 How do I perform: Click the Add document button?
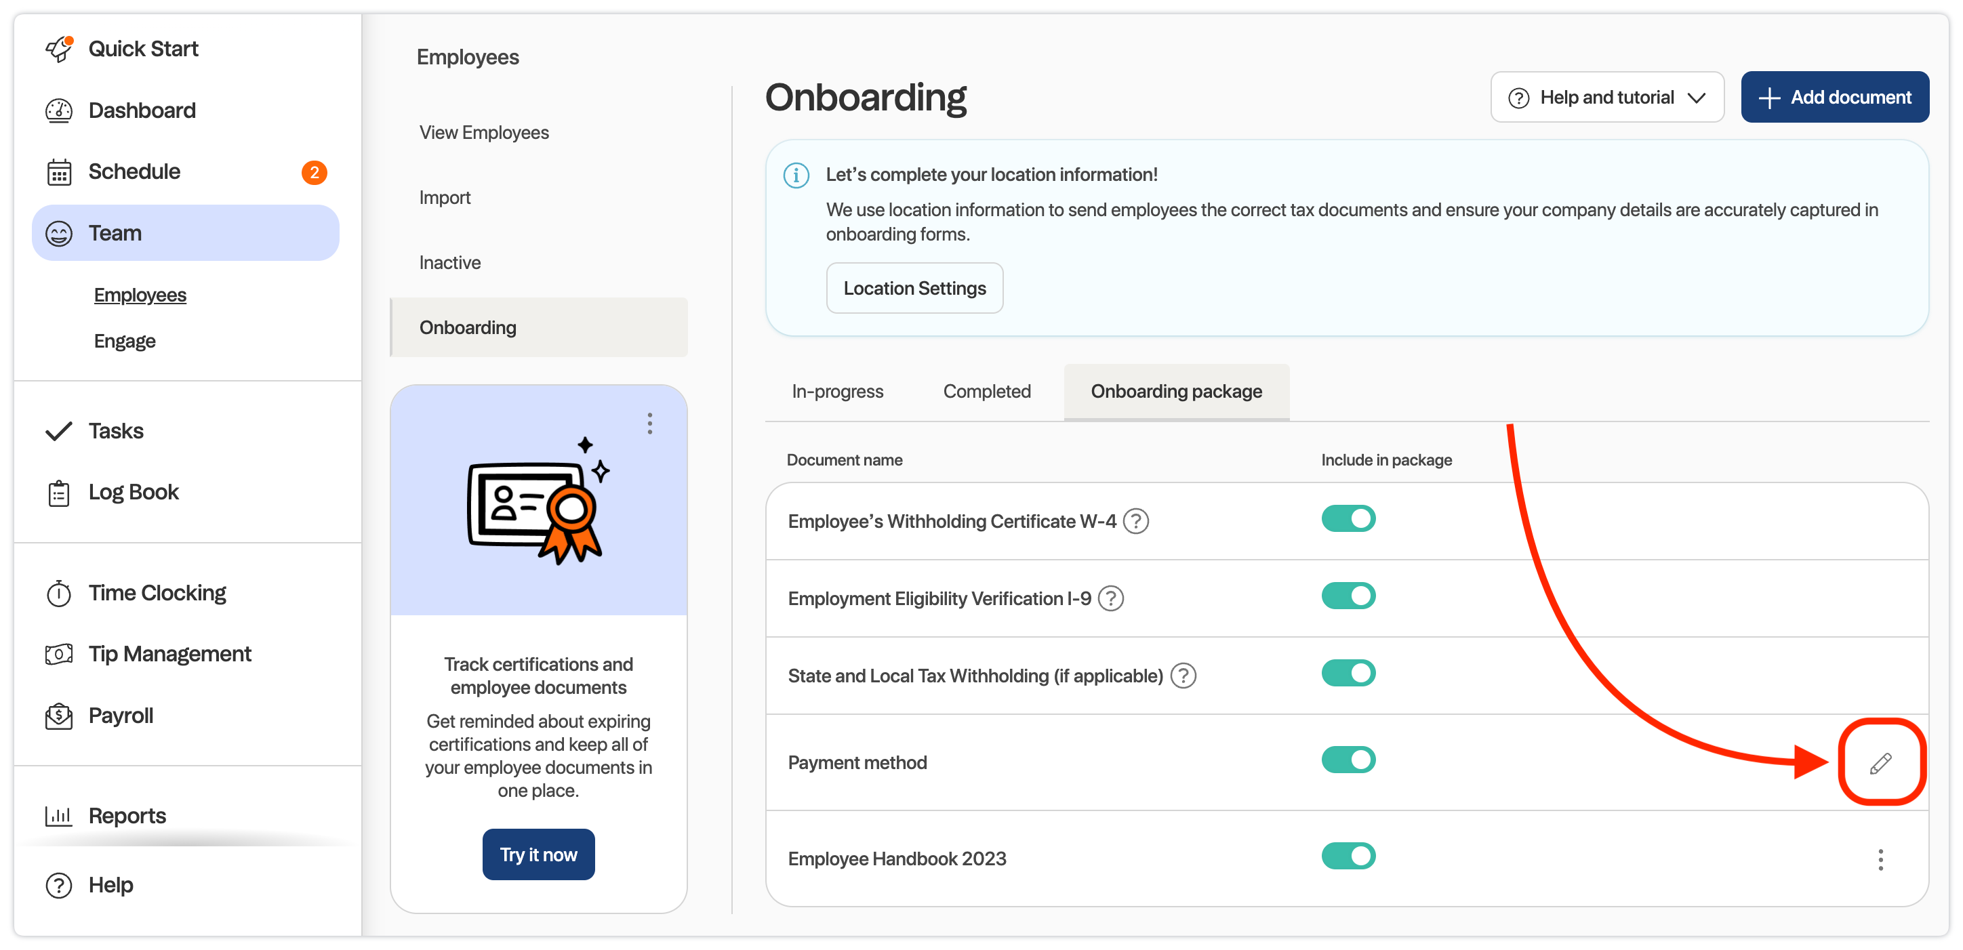[x=1834, y=98]
